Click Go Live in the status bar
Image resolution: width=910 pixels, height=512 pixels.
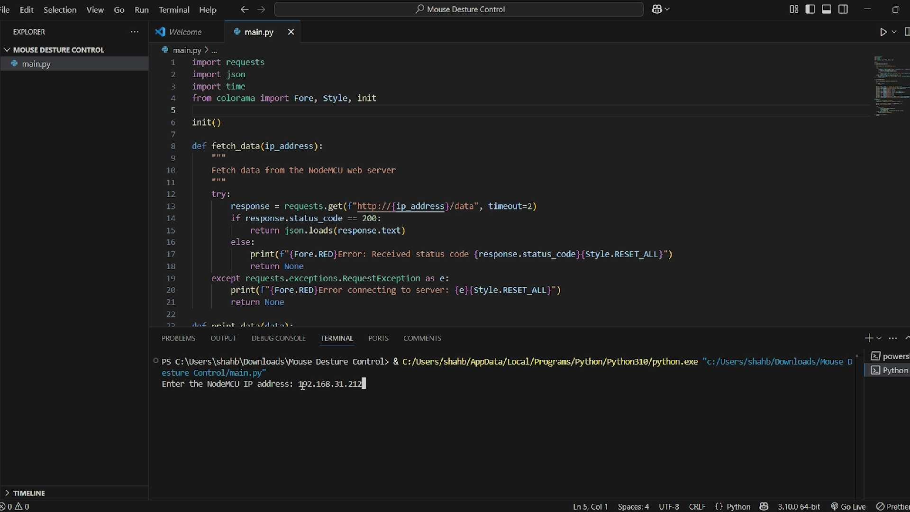[x=848, y=506]
